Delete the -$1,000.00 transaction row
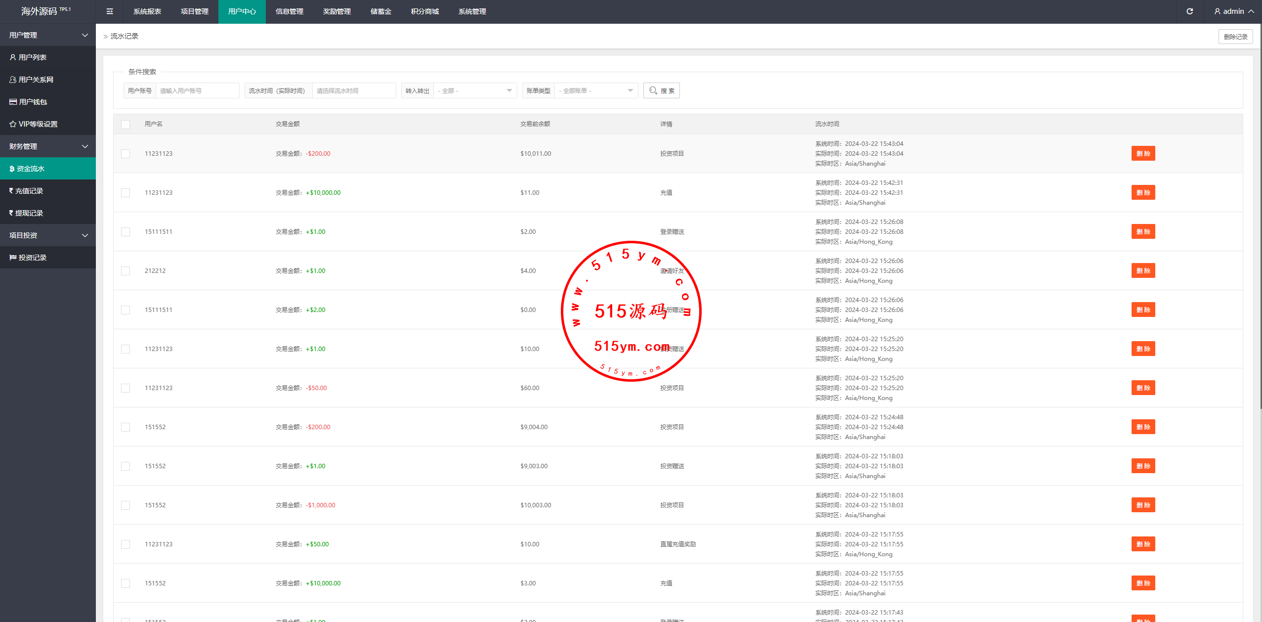The image size is (1262, 622). [1142, 505]
